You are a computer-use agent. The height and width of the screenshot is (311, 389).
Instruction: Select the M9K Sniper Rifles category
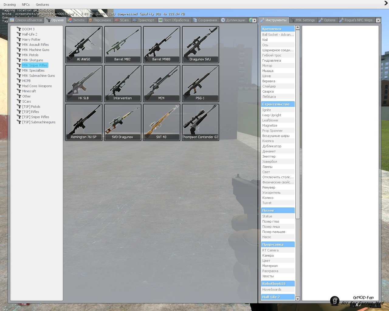35,65
